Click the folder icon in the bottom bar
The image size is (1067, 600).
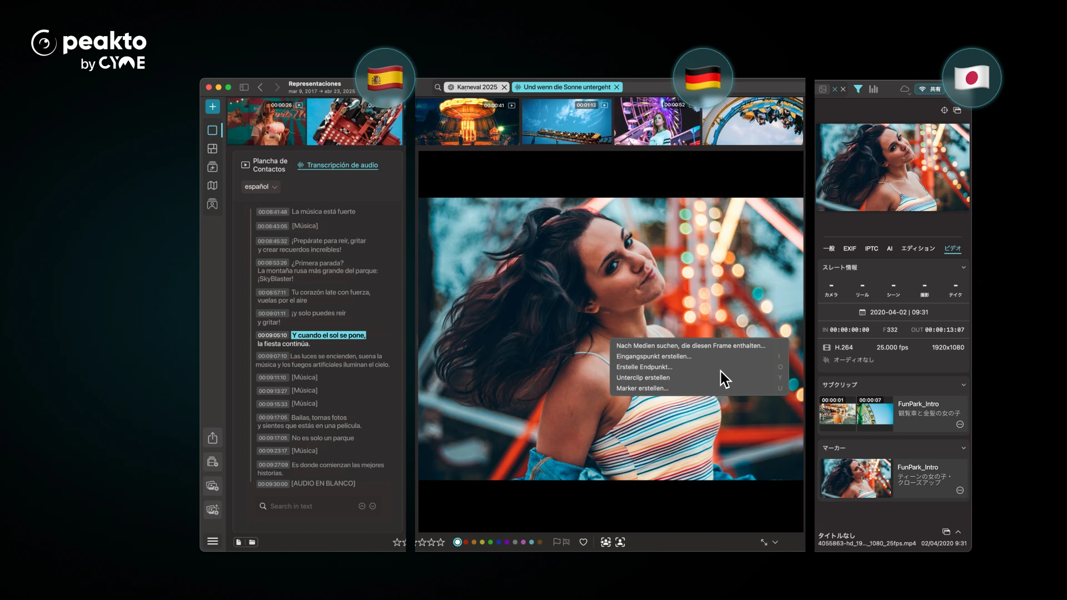click(x=252, y=542)
